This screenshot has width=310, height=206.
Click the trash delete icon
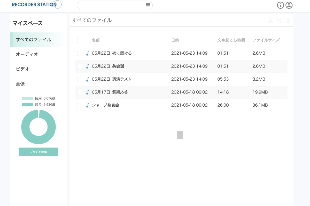click(288, 20)
